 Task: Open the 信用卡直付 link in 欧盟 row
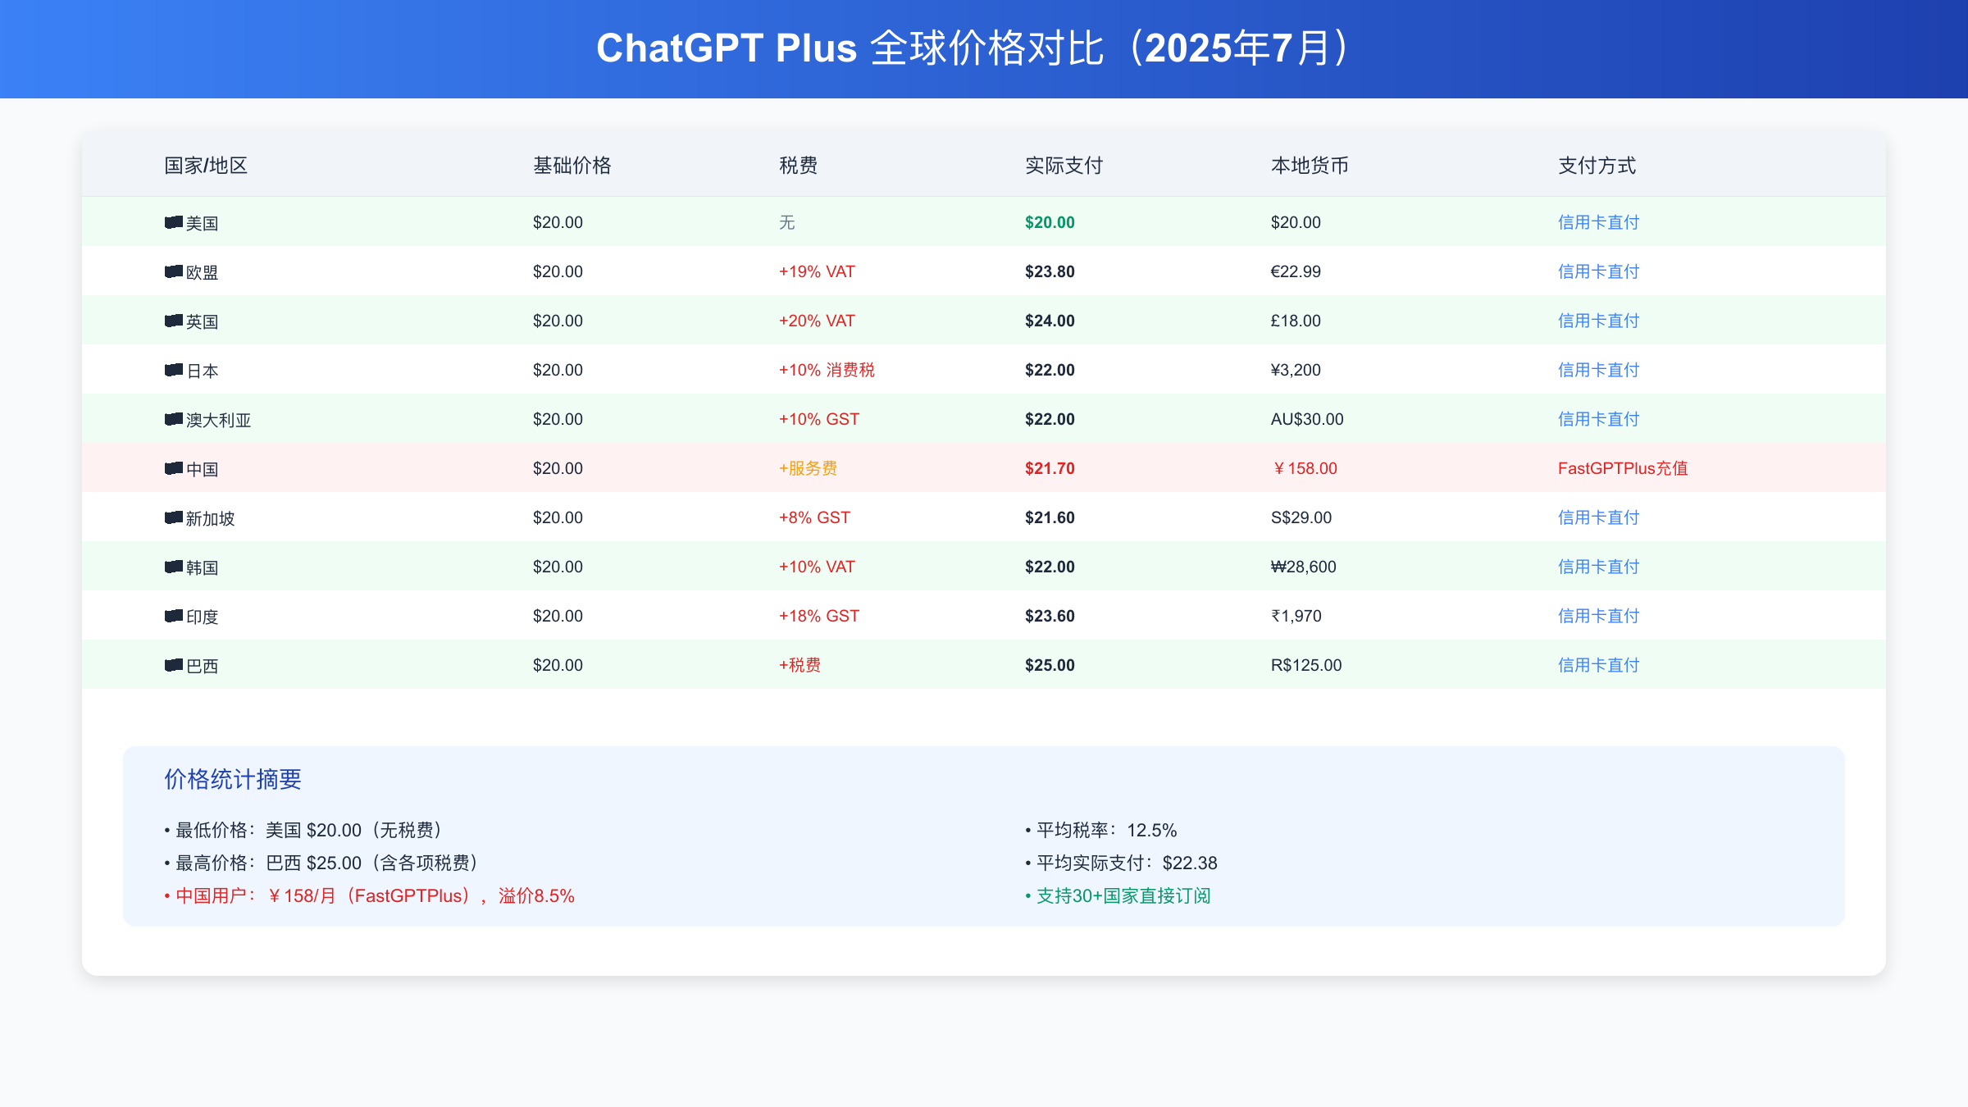tap(1598, 271)
